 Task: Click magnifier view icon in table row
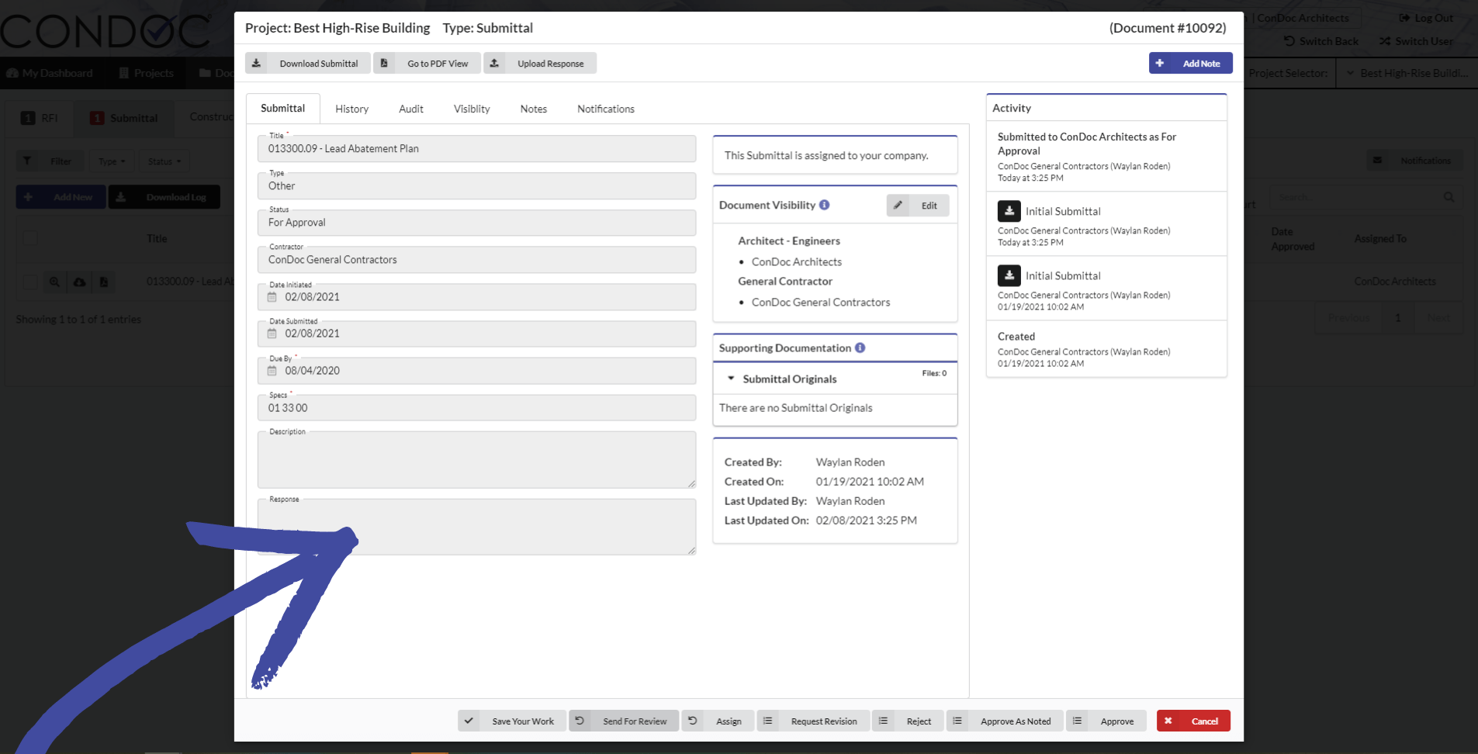coord(54,282)
